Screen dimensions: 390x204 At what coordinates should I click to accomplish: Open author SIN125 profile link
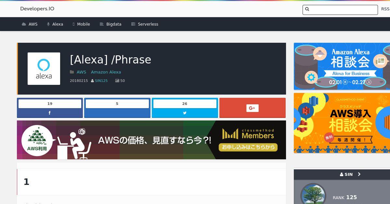click(x=101, y=81)
